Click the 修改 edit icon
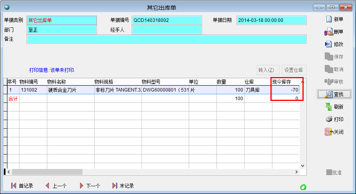The height and width of the screenshot is (194, 356). pos(329,44)
